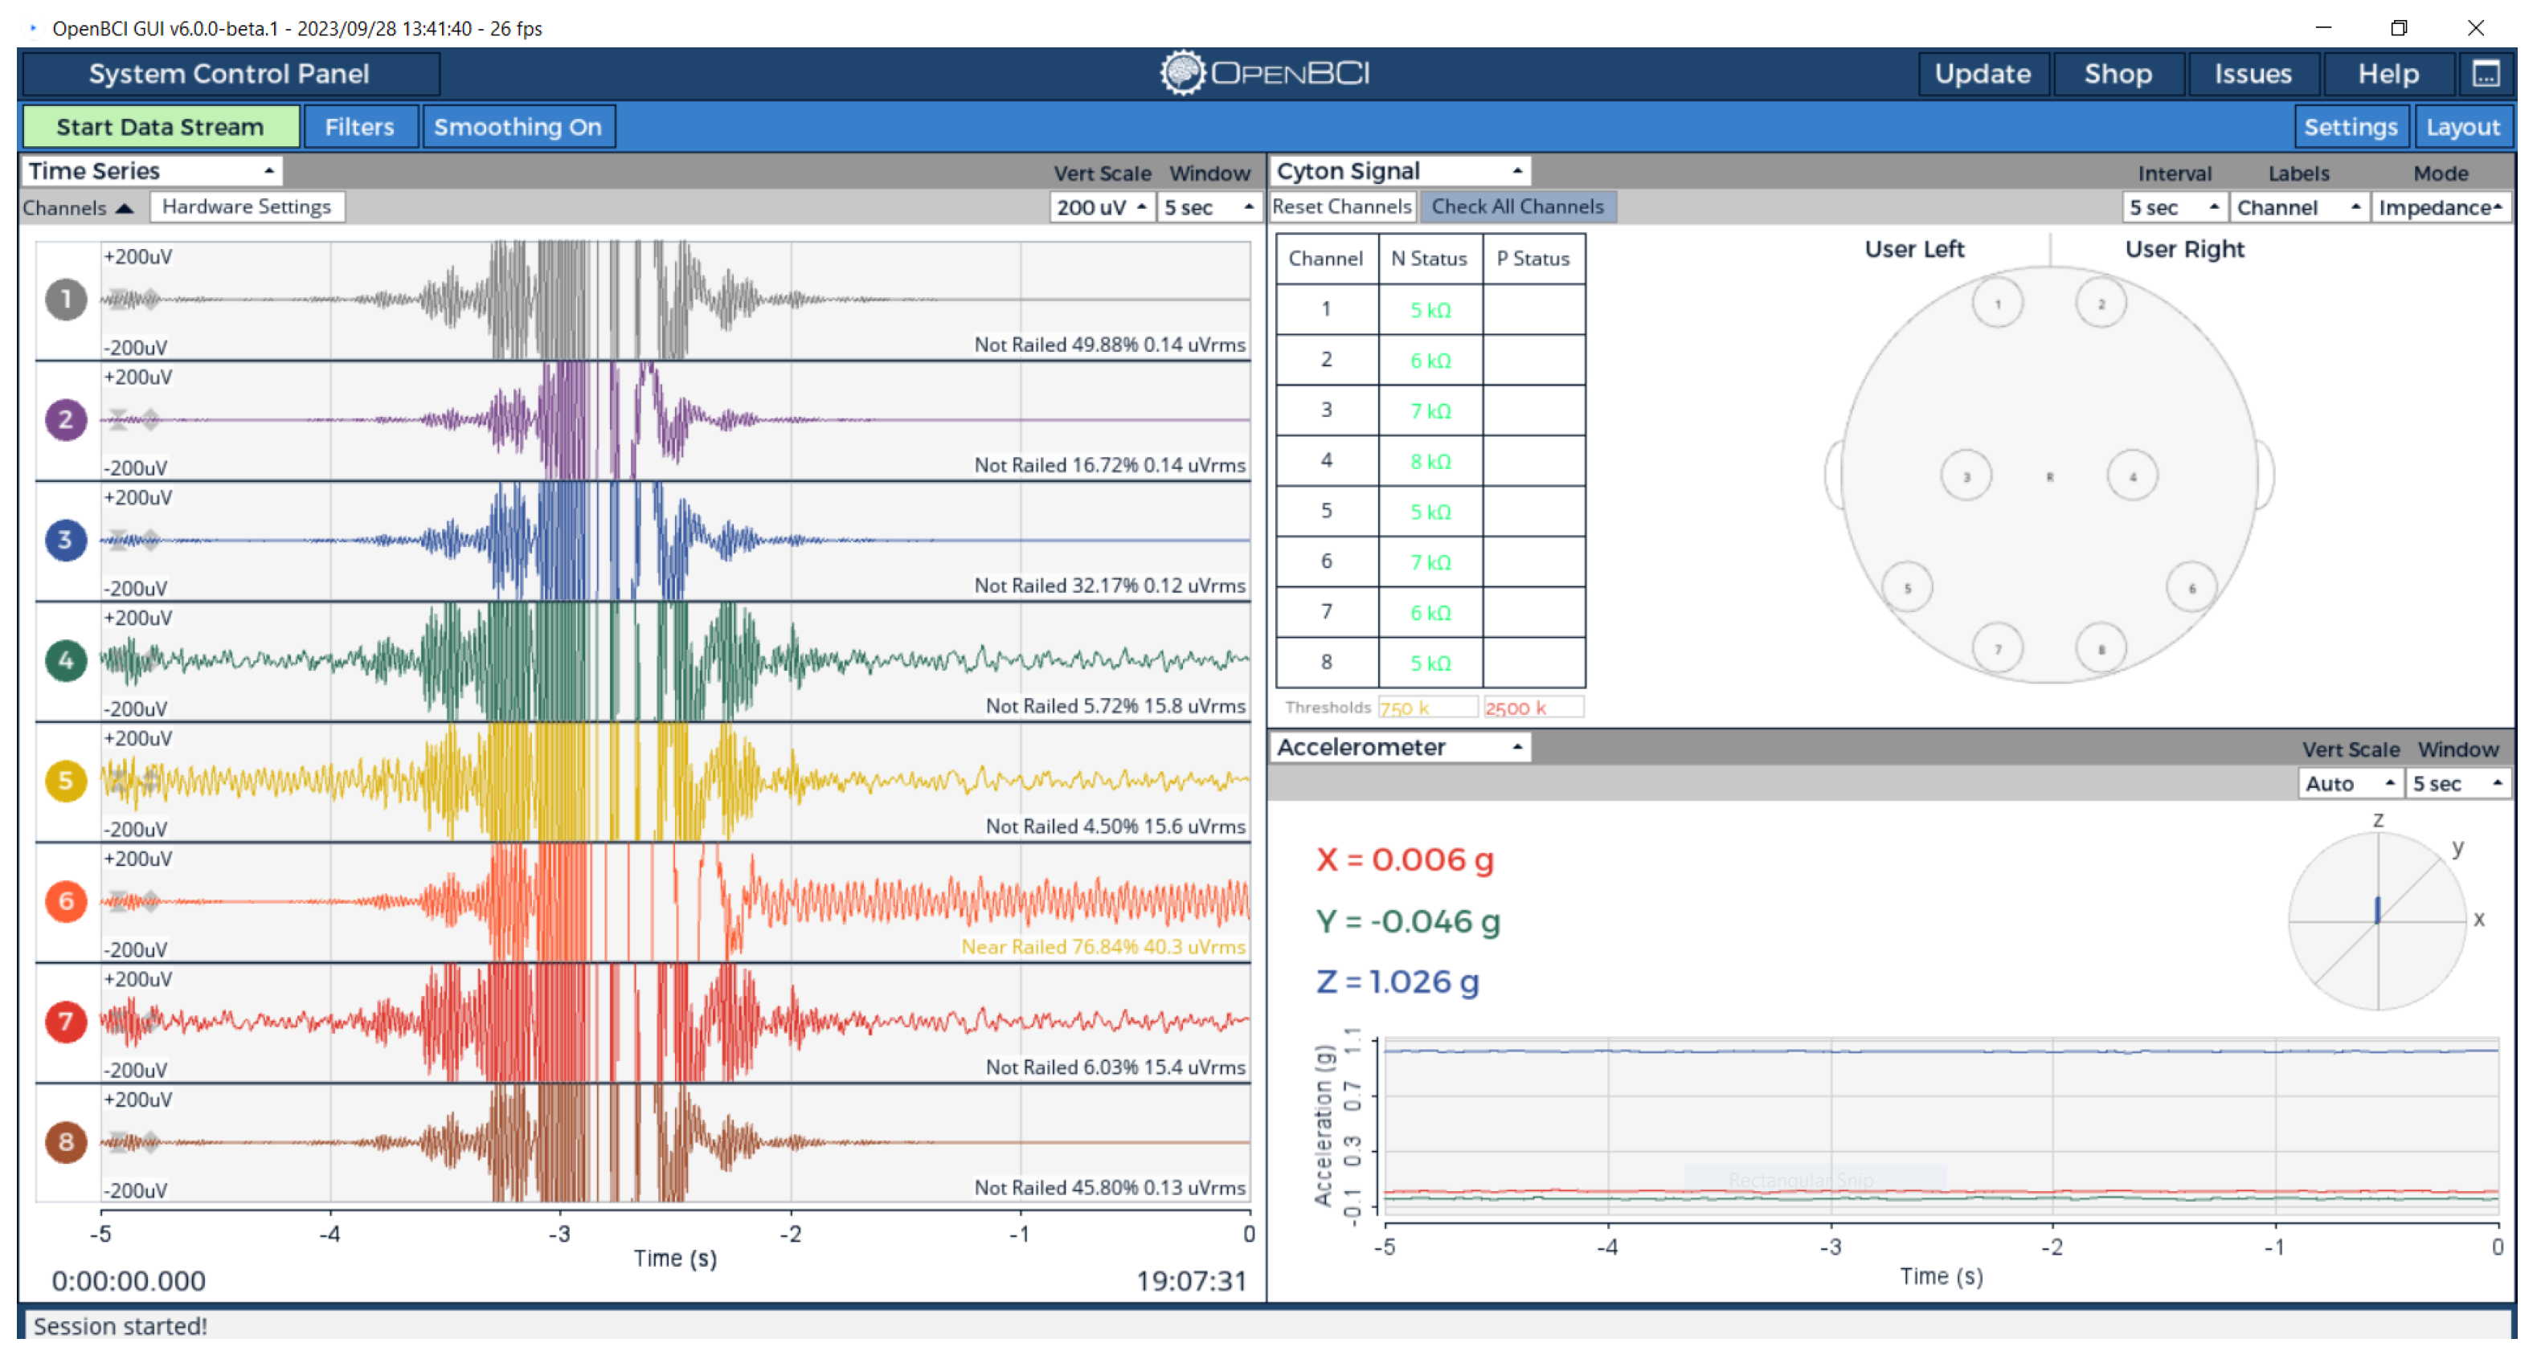Screen dimensions: 2533x1355
Task: Click electrode 8 on the head plot
Action: click(2101, 648)
